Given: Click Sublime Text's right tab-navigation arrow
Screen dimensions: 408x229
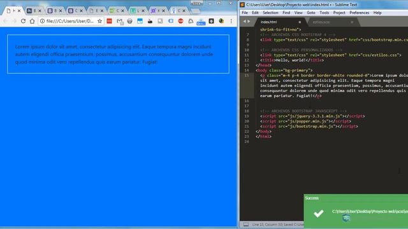Looking at the screenshot, I should pyautogui.click(x=249, y=22).
